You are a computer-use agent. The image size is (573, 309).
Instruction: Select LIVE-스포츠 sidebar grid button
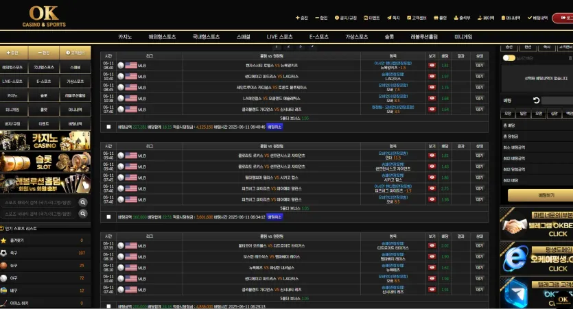13,82
